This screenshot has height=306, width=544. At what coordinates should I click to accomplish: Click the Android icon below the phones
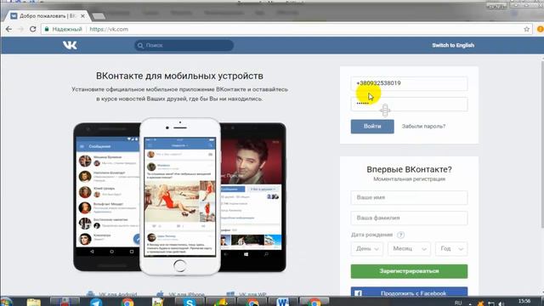coord(91,293)
